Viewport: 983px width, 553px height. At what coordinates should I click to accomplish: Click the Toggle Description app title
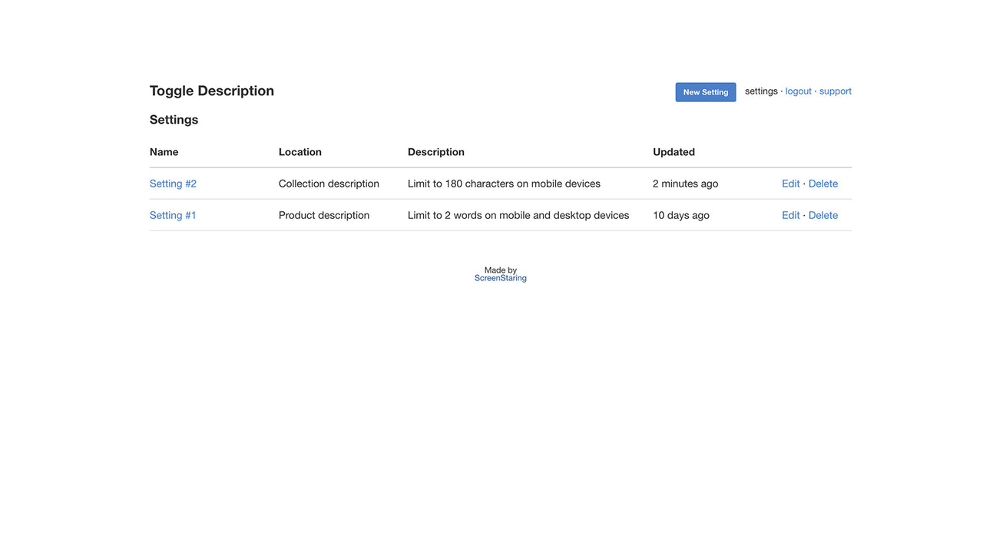[211, 91]
